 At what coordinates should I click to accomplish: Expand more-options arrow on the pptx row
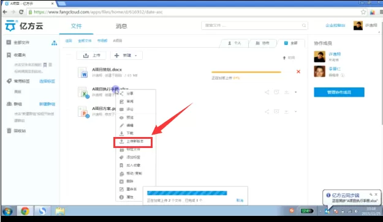pos(296,111)
